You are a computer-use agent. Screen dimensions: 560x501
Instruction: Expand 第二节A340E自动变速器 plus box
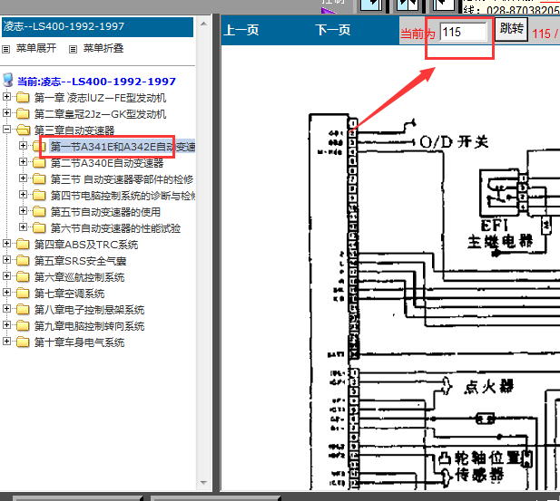coord(24,161)
